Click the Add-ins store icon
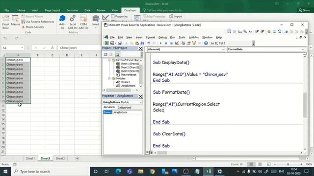Screen dimensions: 314x176 (x=62, y=22)
